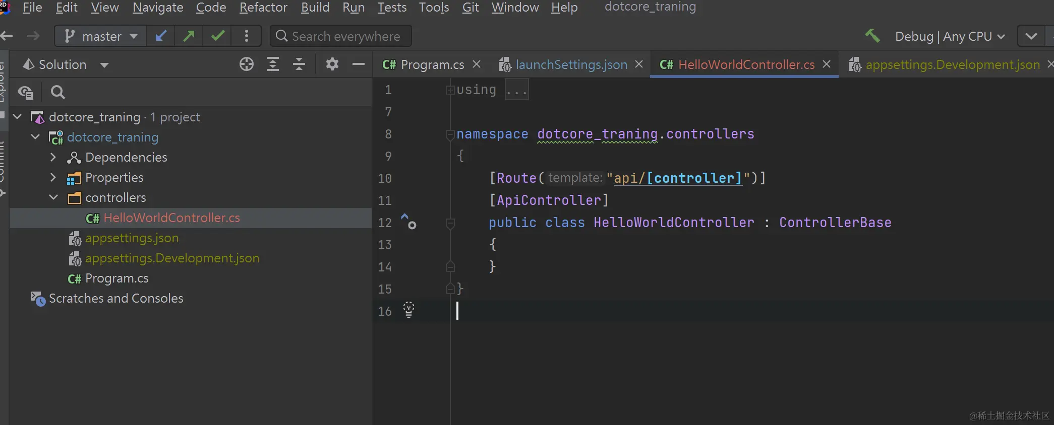Open the Window menu
Viewport: 1054px width, 425px height.
(515, 8)
